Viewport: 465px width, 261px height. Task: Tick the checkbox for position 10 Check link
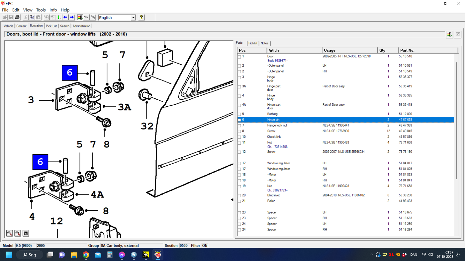(x=239, y=137)
